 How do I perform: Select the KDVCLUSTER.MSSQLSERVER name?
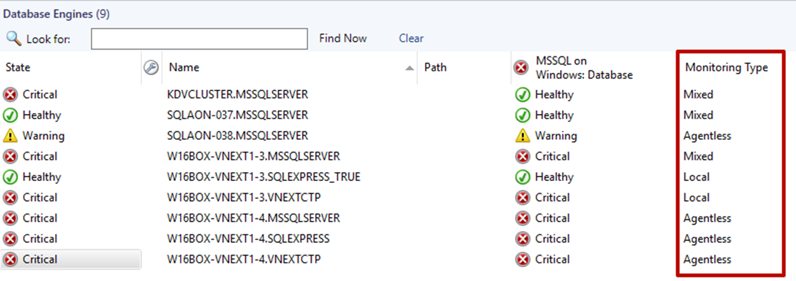tap(238, 95)
